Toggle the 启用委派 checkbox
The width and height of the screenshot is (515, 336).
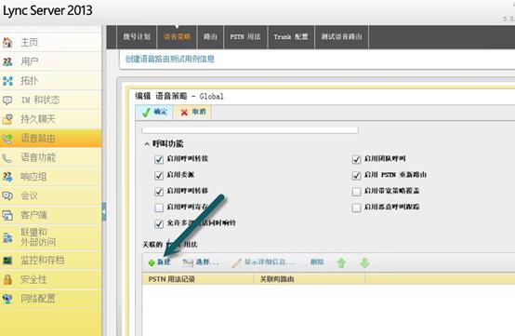point(159,176)
